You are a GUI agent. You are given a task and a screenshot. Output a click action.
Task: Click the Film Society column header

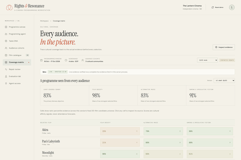pyautogui.click(x=105, y=123)
